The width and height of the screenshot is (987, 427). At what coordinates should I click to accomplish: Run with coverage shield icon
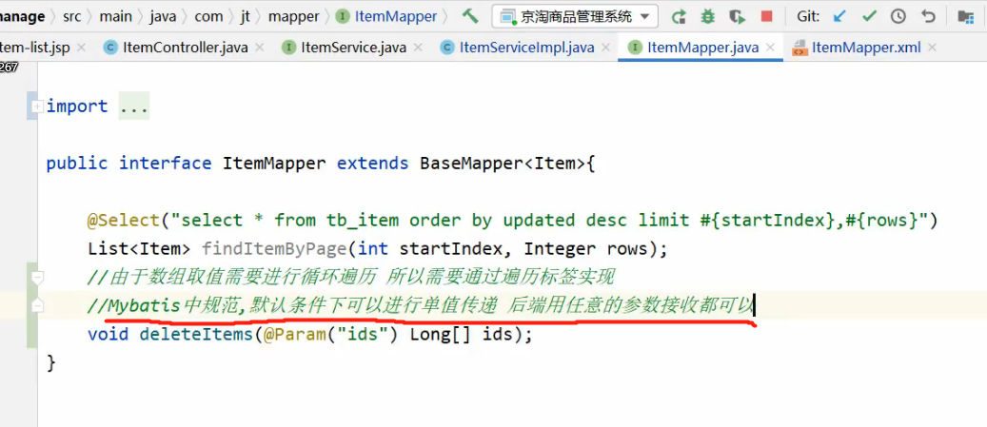pos(737,17)
